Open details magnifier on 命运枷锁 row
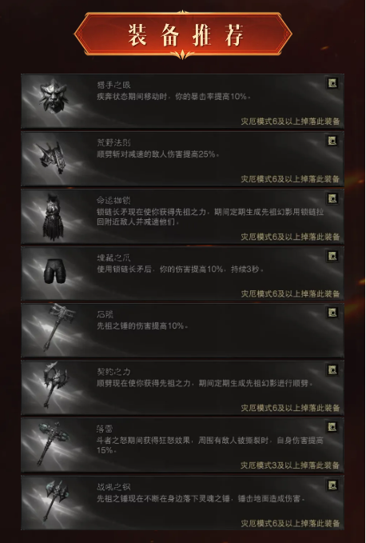This screenshot has height=543, width=366. [332, 198]
